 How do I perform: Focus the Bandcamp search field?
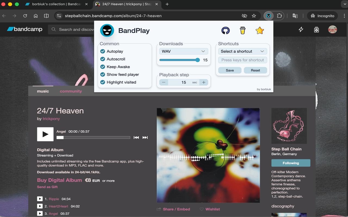(x=71, y=29)
